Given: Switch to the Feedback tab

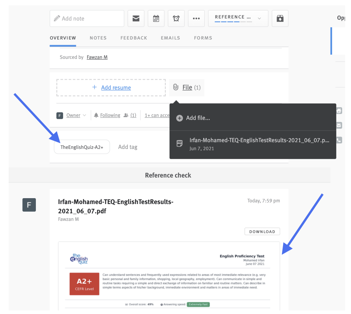Looking at the screenshot, I should [x=134, y=38].
